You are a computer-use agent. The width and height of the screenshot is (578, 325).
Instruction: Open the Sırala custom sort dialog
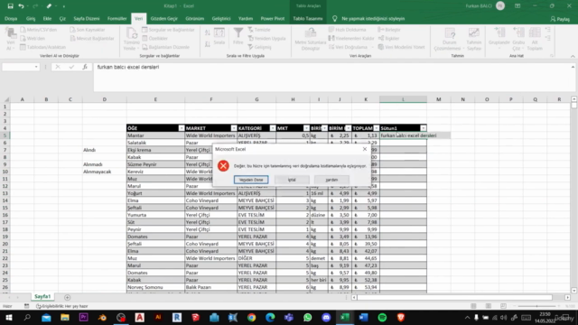pyautogui.click(x=219, y=36)
